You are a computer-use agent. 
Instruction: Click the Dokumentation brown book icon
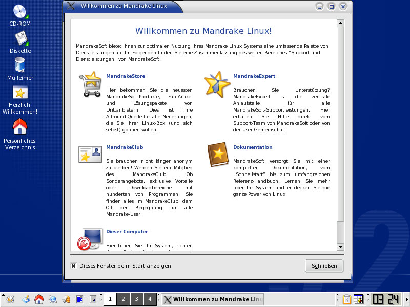point(218,155)
